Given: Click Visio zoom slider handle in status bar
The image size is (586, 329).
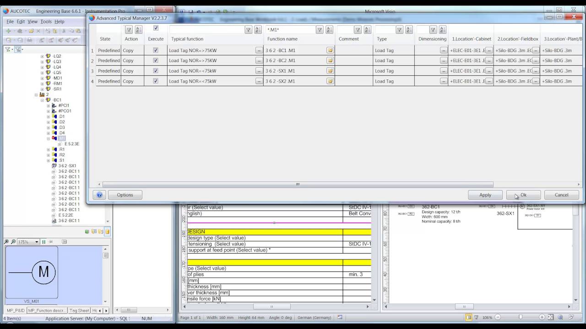Looking at the screenshot, I should coord(520,317).
